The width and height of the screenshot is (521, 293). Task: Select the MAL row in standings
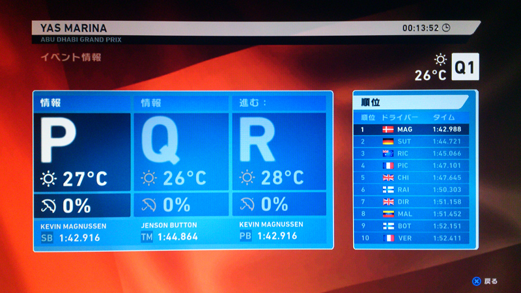click(412, 214)
